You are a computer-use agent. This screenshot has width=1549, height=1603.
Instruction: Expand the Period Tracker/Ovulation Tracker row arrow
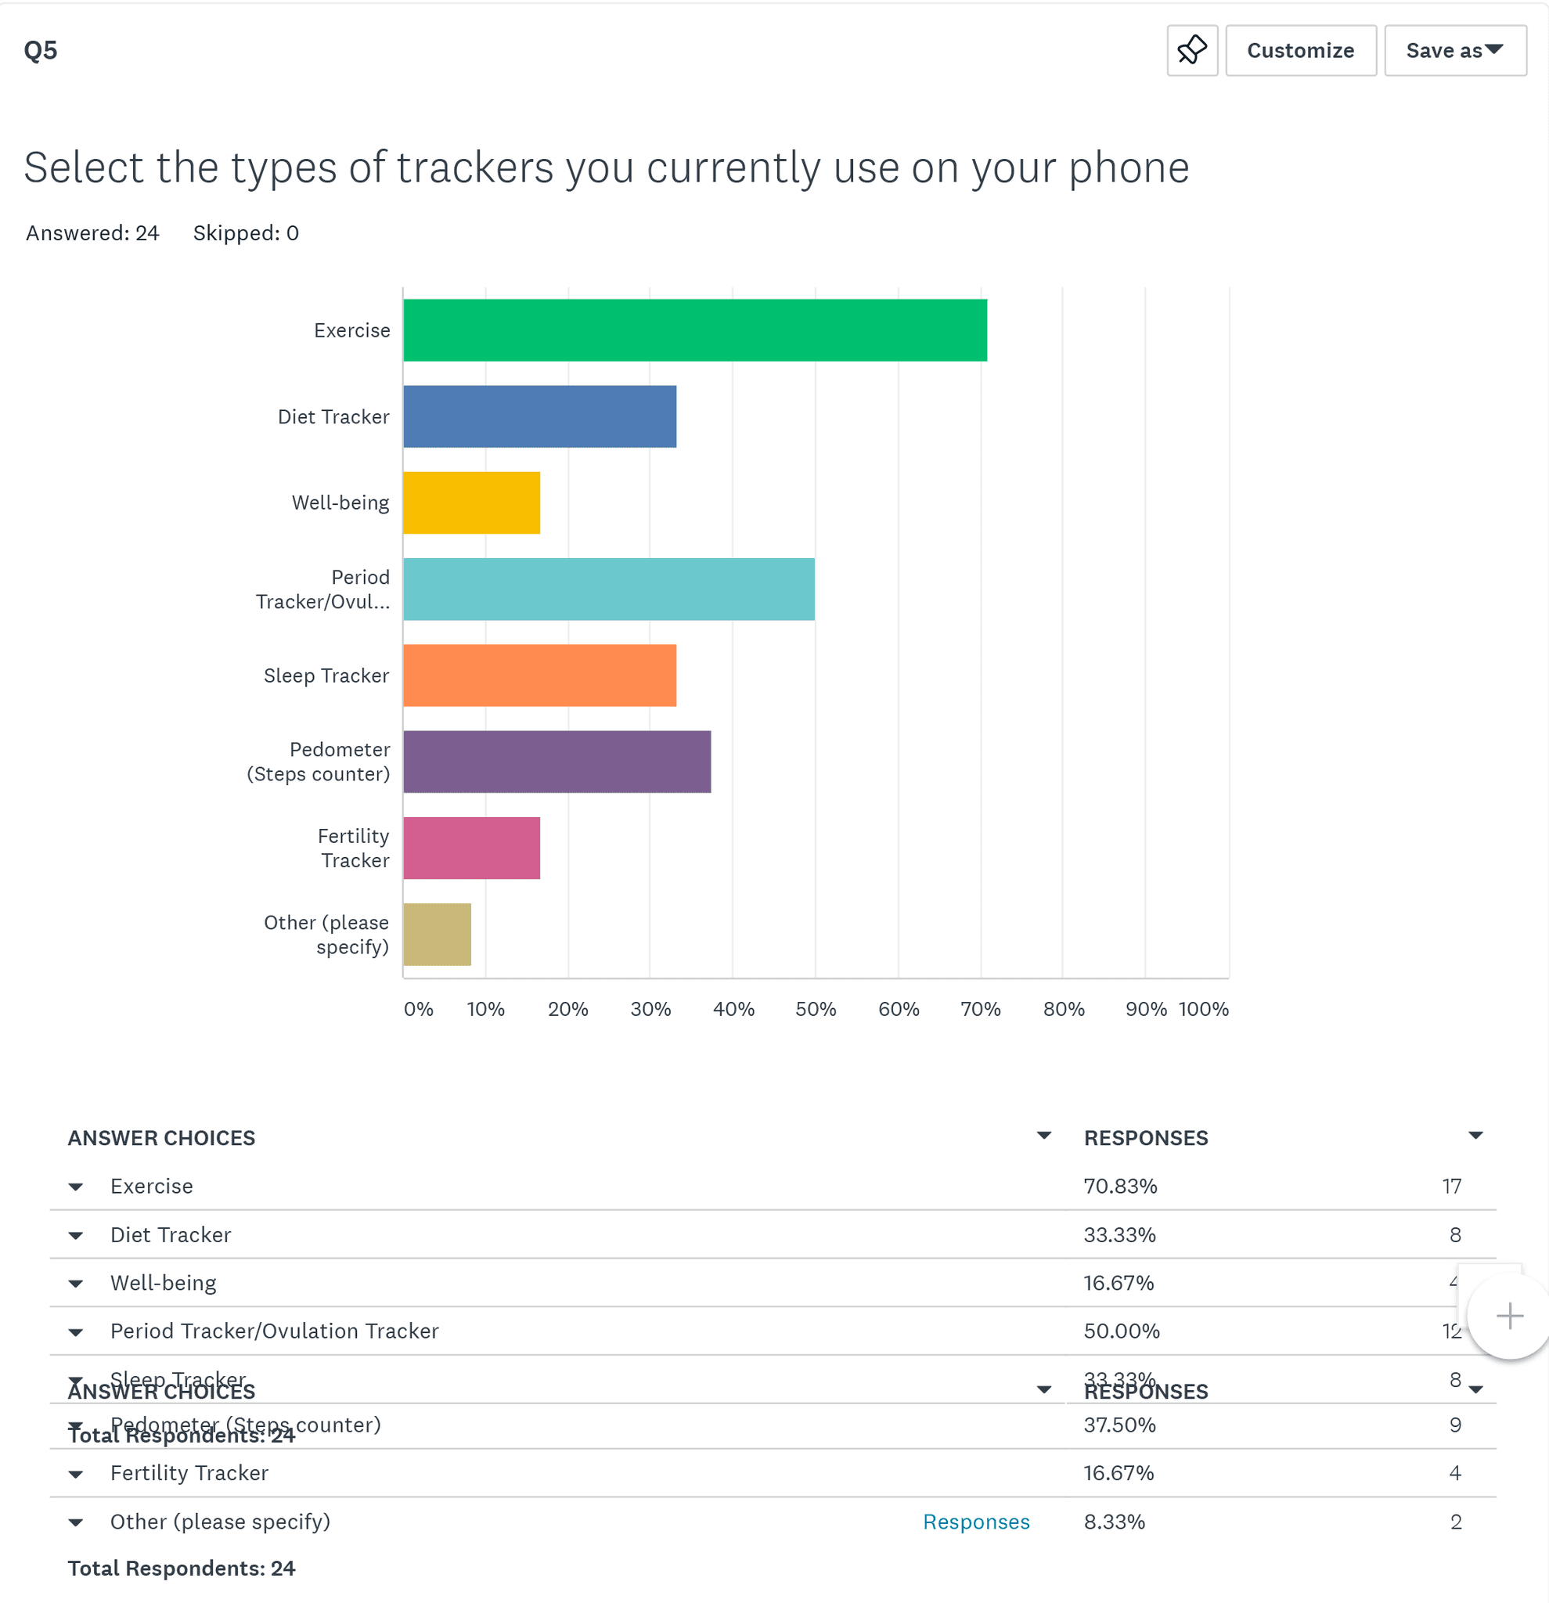[76, 1332]
